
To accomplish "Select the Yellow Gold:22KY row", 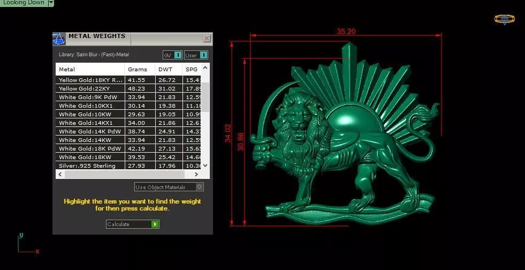I will [x=128, y=89].
